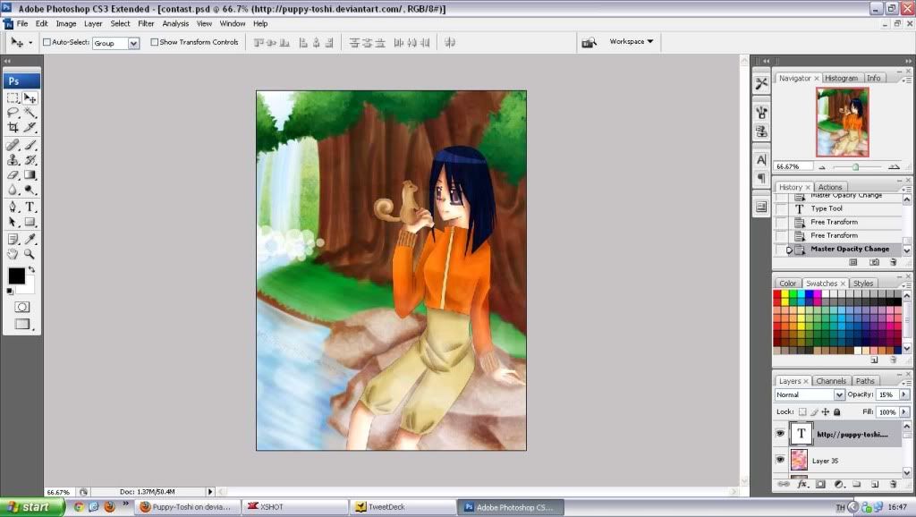This screenshot has width=916, height=517.
Task: Enable Show Transform Controls checkbox
Action: [x=154, y=42]
